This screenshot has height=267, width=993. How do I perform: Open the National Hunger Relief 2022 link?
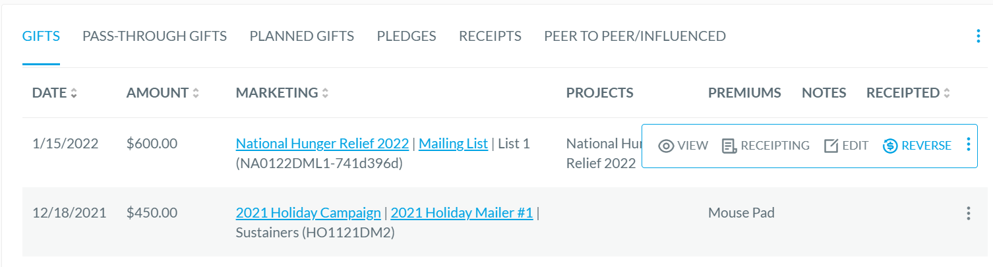click(322, 144)
